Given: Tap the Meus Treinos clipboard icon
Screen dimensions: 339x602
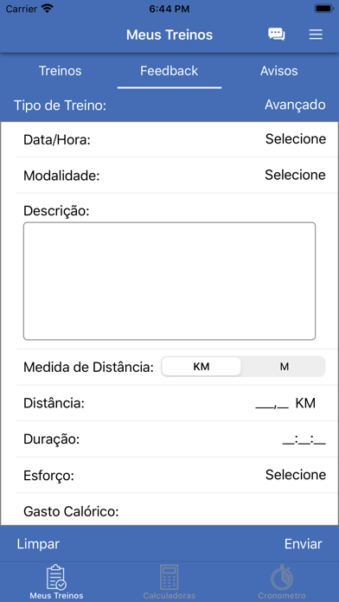Looking at the screenshot, I should pyautogui.click(x=56, y=577).
